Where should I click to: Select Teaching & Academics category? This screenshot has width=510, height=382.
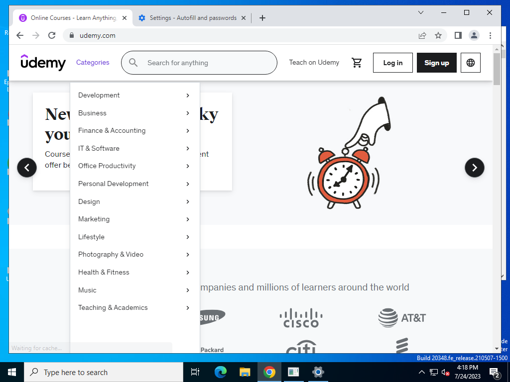tap(134, 307)
